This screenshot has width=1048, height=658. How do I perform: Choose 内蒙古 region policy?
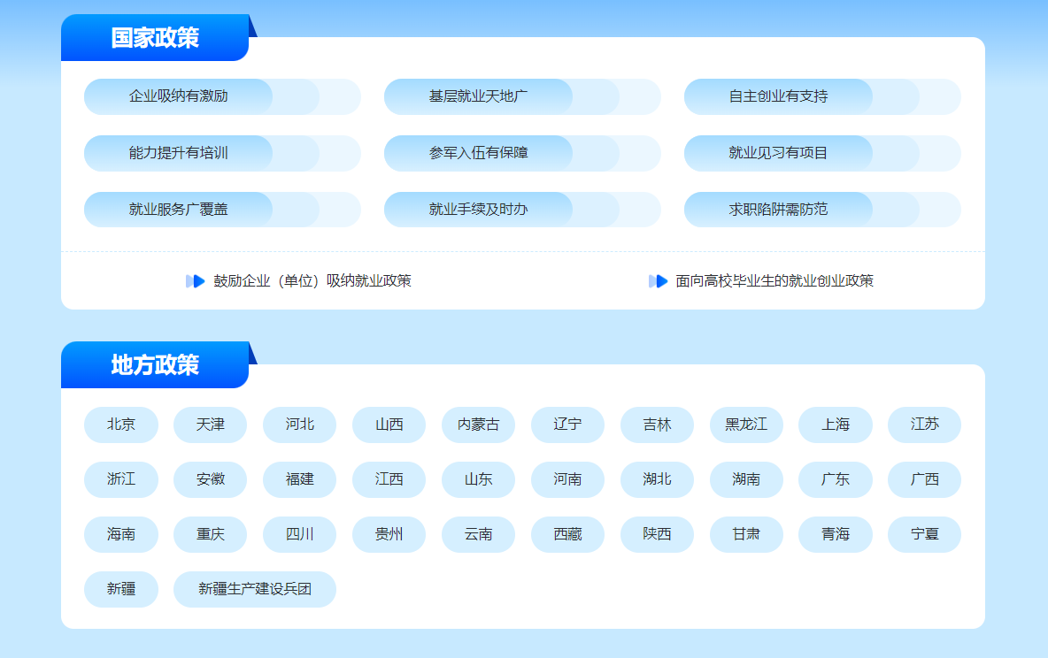478,425
